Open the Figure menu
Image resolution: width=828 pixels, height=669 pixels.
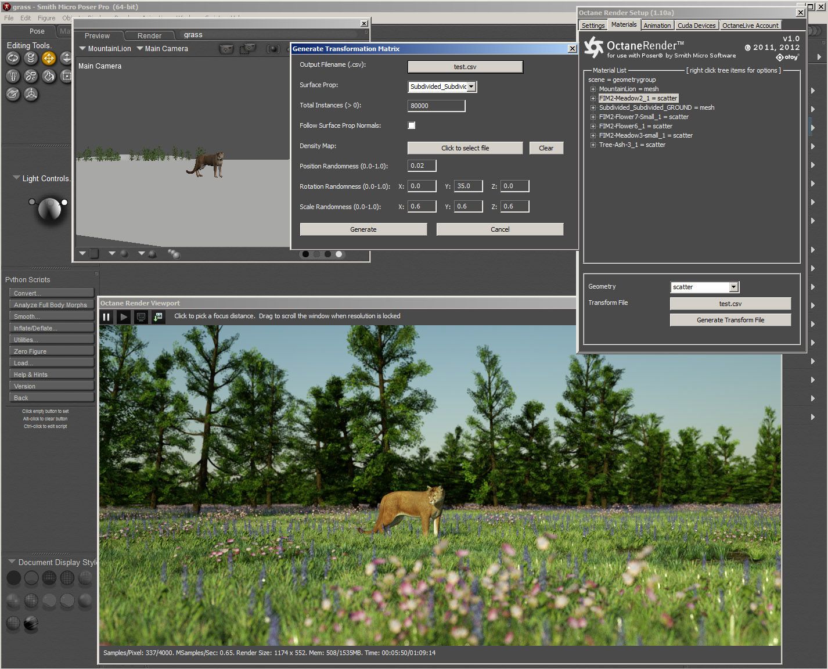(46, 18)
